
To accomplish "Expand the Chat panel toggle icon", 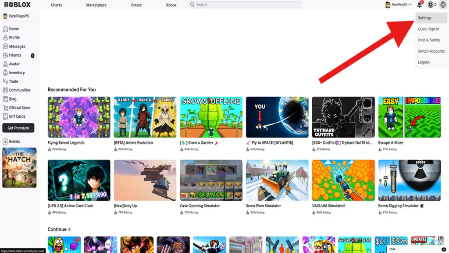I will click(444, 249).
